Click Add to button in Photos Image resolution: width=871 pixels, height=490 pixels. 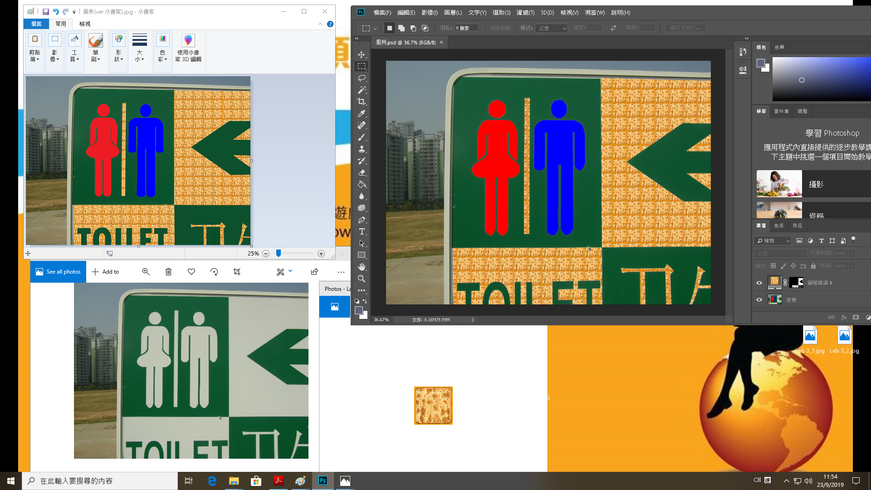(106, 272)
